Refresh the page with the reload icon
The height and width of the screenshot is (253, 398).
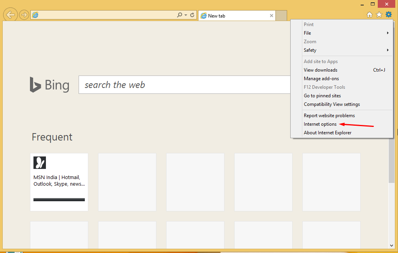192,15
